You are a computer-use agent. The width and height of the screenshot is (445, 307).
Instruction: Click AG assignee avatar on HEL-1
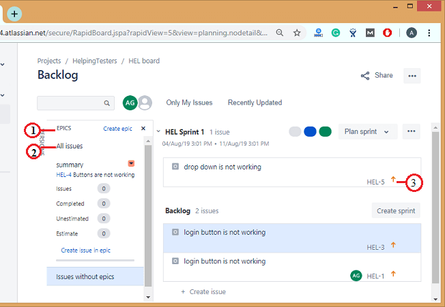(356, 275)
